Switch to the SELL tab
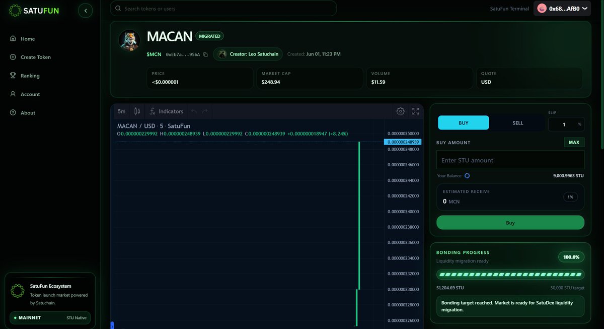Viewport: 604px width, 329px height. [x=518, y=123]
